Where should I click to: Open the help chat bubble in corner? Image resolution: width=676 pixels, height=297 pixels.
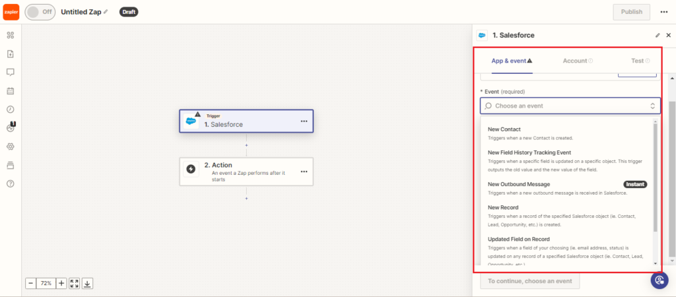pos(659,280)
